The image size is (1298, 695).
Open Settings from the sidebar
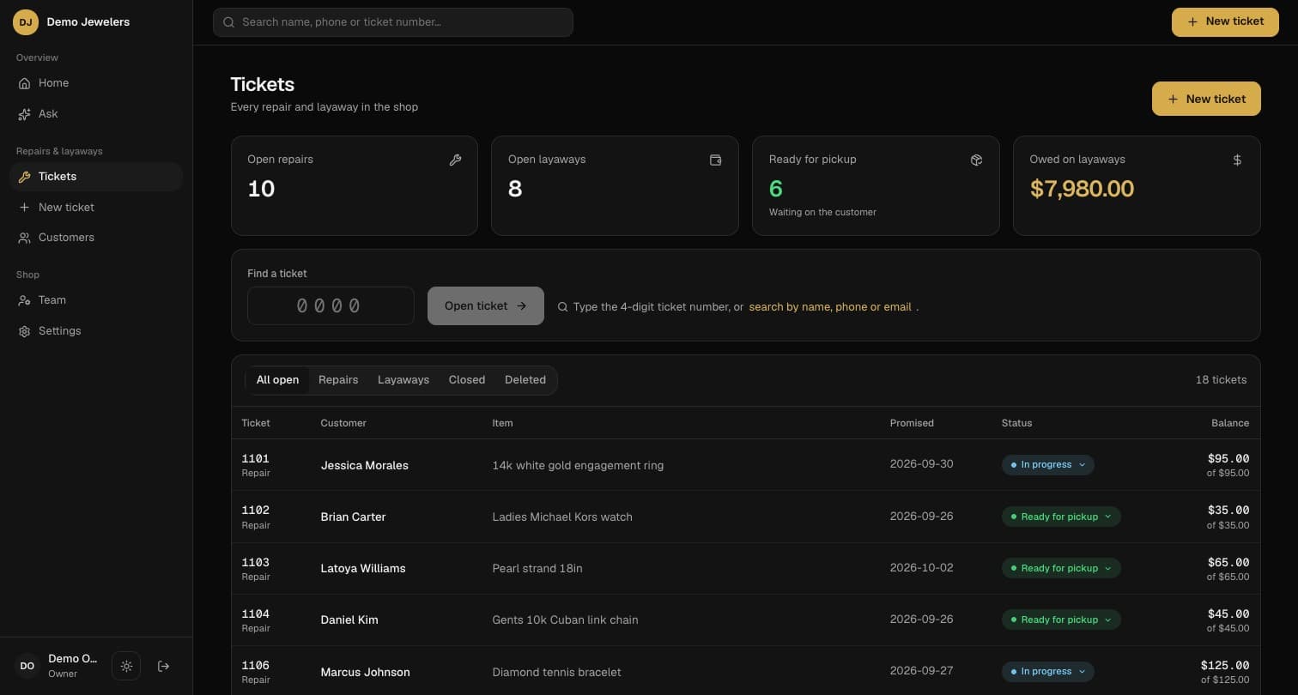tap(96, 331)
